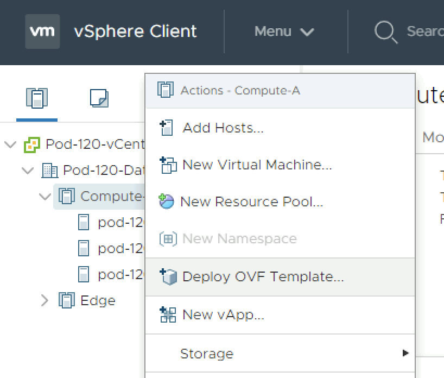Click the Add Hosts icon in menu
Viewport: 444px width, 378px height.
pyautogui.click(x=166, y=128)
